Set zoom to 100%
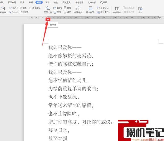The image size is (164, 141). click(x=58, y=8)
